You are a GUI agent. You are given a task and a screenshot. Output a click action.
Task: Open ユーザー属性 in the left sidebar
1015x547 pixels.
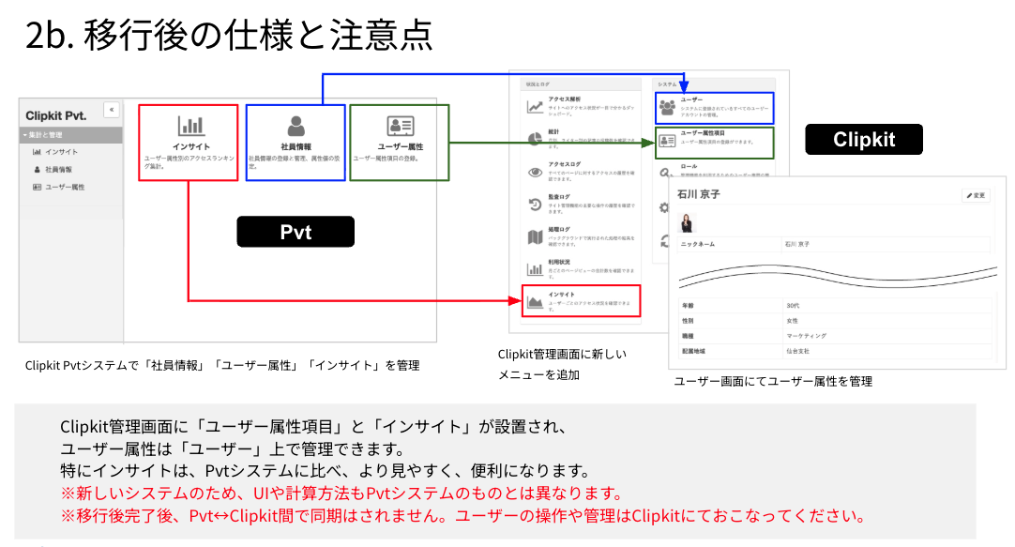click(x=59, y=188)
